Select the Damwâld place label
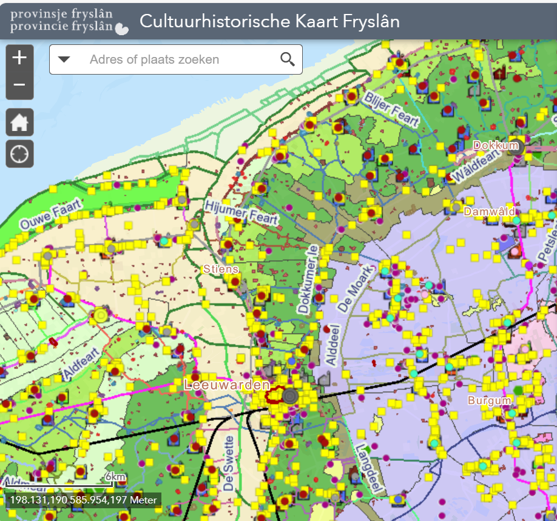 [489, 212]
